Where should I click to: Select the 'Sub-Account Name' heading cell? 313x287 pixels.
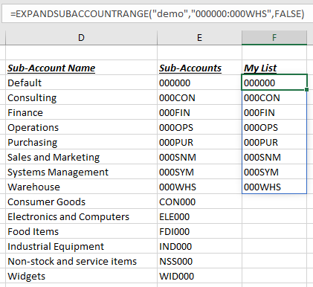tap(81, 68)
